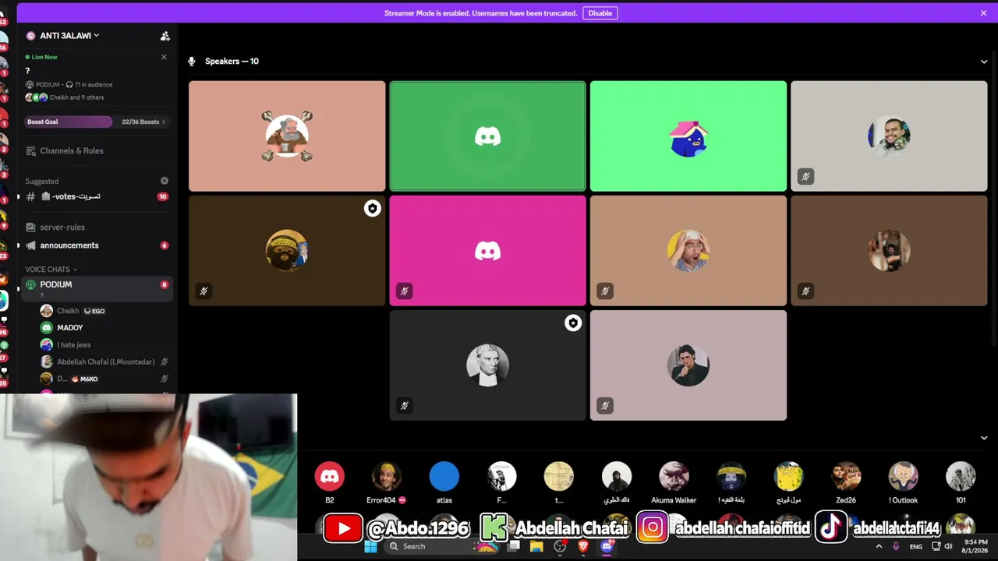This screenshot has height=561, width=998.
Task: Click the '71 in audience' text
Action: click(94, 85)
